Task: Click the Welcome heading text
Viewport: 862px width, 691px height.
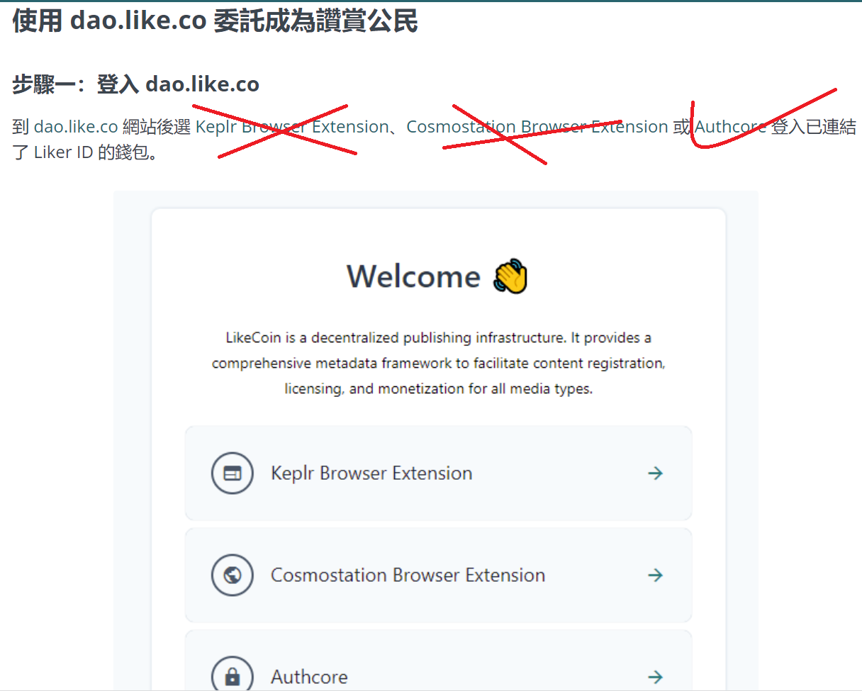Action: pyautogui.click(x=413, y=276)
